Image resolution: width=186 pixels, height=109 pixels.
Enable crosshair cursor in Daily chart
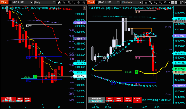point(79,2)
